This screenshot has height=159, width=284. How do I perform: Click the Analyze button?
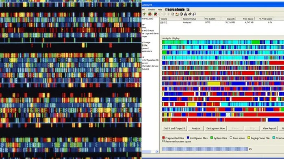[196, 128]
